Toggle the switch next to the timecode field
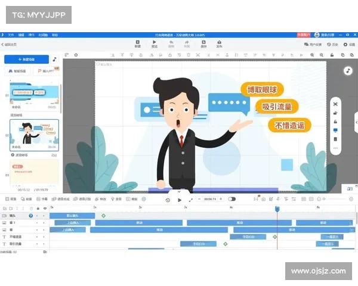Screen dimensions: 358x286 tap(232, 199)
